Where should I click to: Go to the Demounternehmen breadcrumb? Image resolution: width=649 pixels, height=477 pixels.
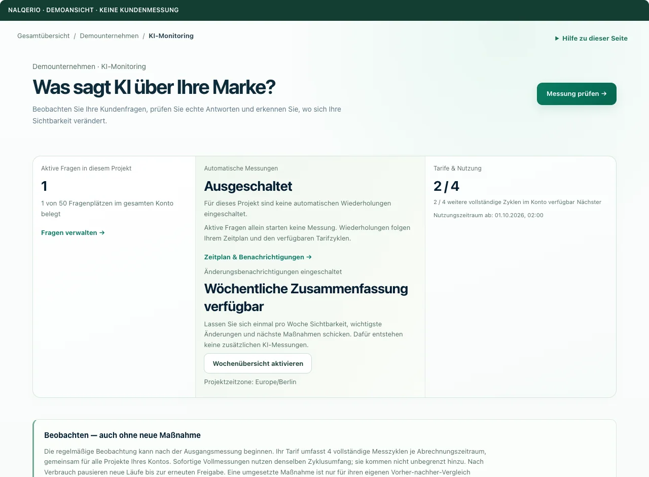109,36
